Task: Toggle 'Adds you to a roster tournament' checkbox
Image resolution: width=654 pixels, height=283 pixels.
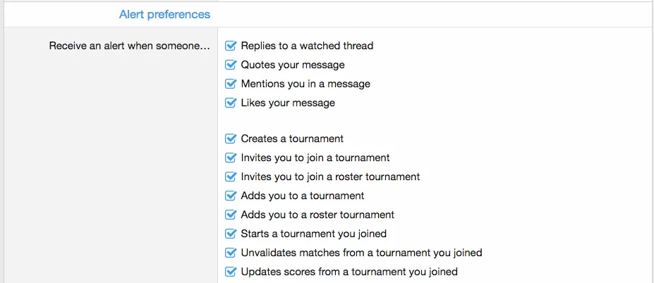Action: [230, 215]
